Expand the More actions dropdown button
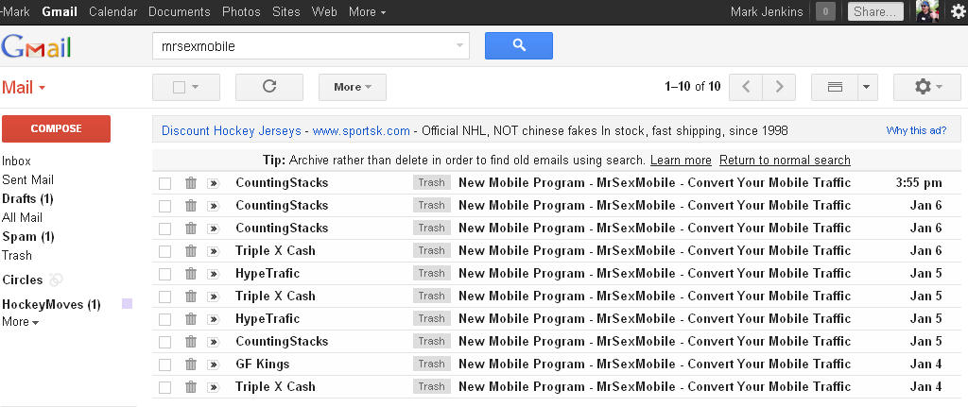Screen dimensions: 968x407 (352, 87)
